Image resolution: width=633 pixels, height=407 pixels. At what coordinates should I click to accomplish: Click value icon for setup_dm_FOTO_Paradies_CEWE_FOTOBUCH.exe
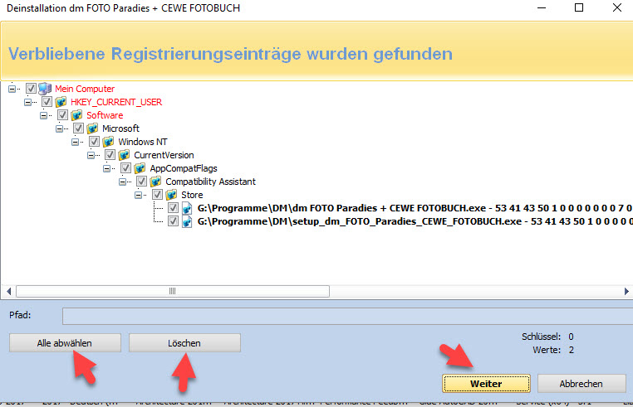tap(187, 221)
